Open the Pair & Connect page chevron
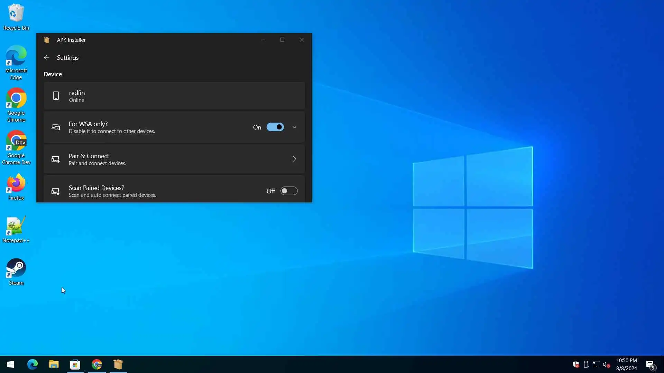This screenshot has height=373, width=664. pyautogui.click(x=294, y=159)
